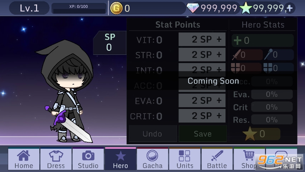Select the Hero star tab
The height and width of the screenshot is (172, 305).
point(120,159)
